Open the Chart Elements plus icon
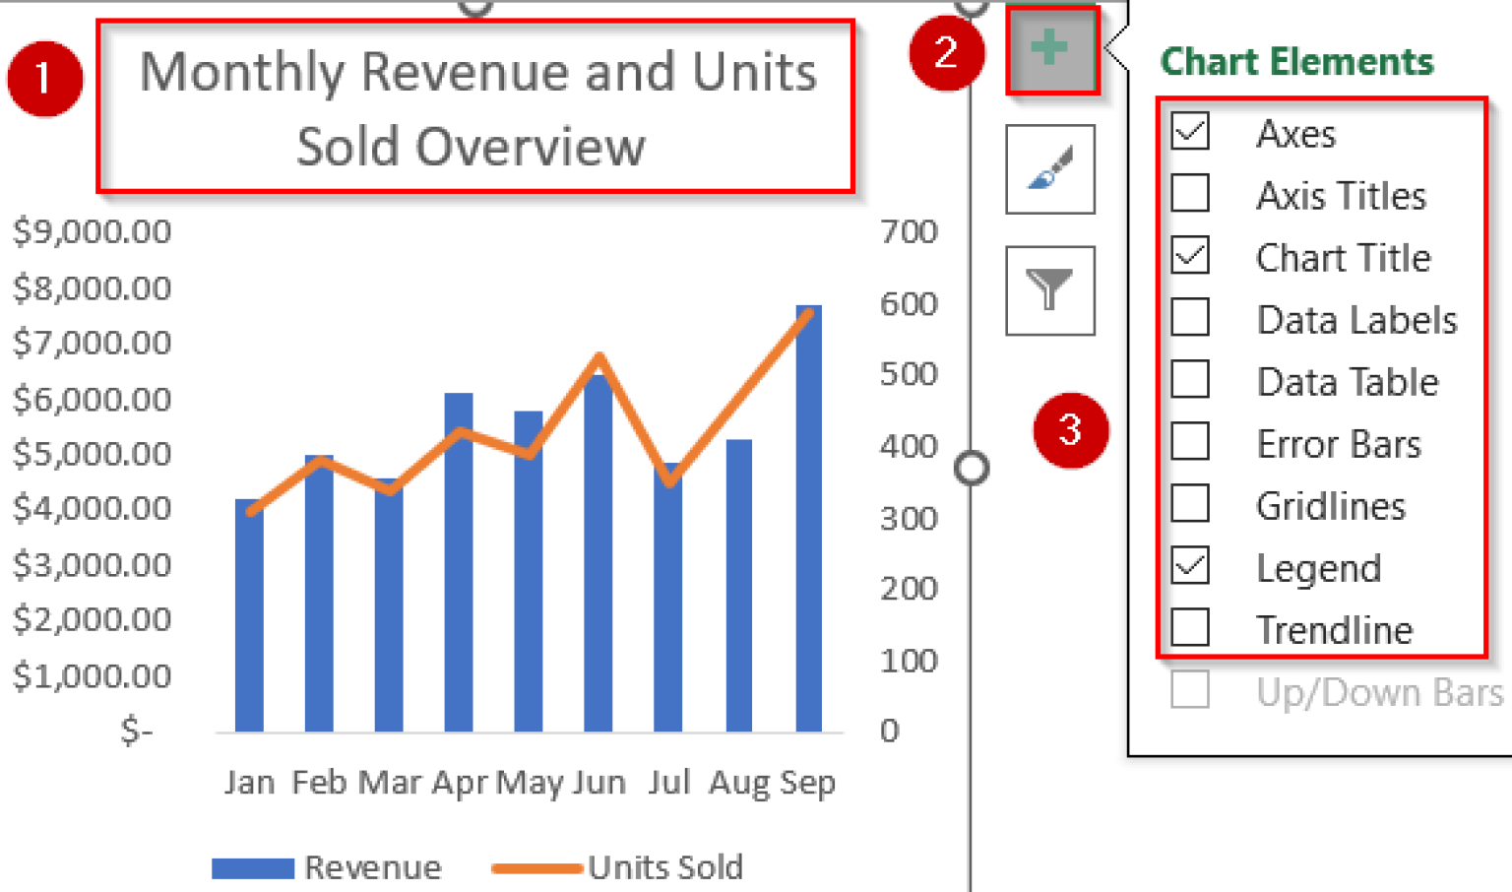Viewport: 1512px width, 892px height. (x=1051, y=51)
